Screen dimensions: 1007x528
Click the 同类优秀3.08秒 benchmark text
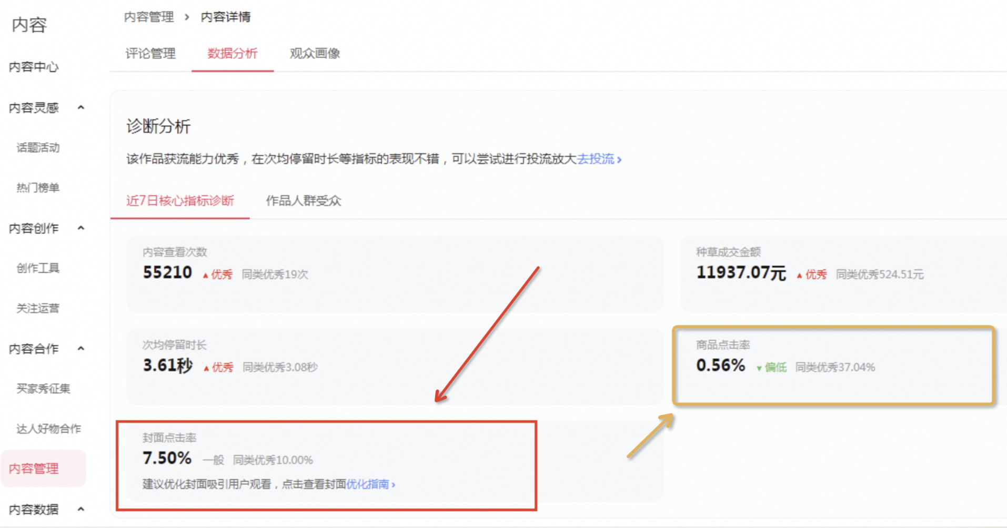pyautogui.click(x=280, y=367)
